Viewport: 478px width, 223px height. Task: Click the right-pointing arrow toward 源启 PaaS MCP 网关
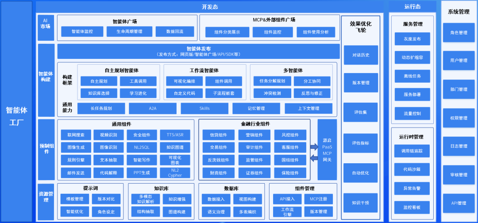pyautogui.click(x=314, y=147)
